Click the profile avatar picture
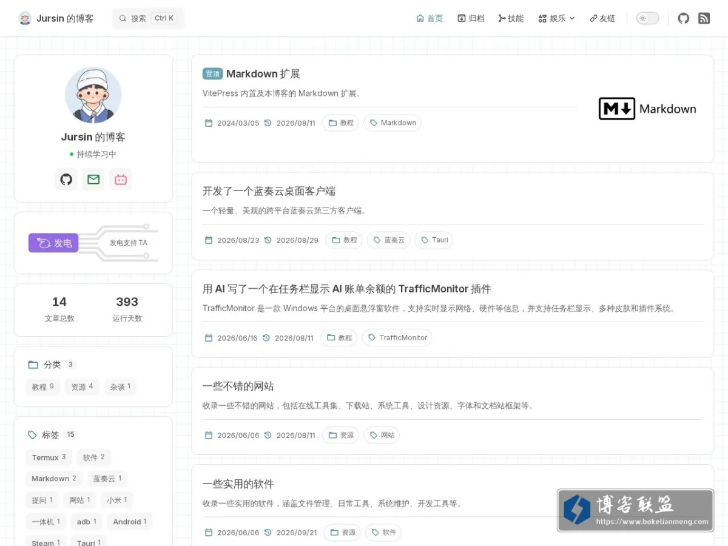 point(93,95)
